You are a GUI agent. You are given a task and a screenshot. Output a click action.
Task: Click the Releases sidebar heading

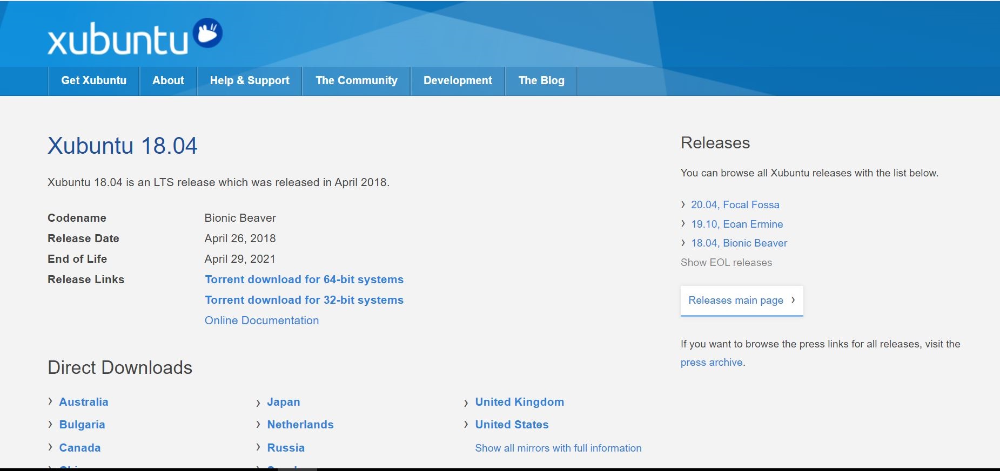tap(715, 143)
